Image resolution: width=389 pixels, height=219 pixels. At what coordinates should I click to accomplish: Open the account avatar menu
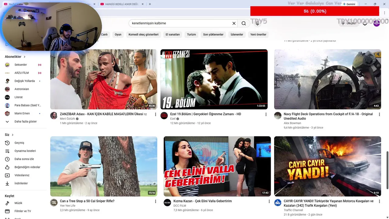click(377, 23)
